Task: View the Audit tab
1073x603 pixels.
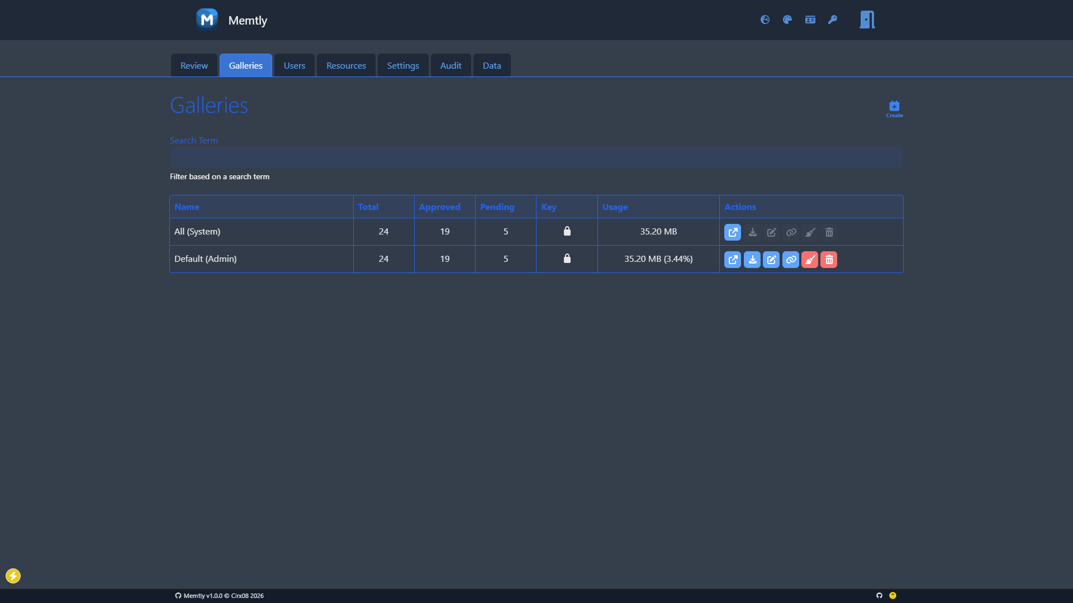Action: pos(450,65)
